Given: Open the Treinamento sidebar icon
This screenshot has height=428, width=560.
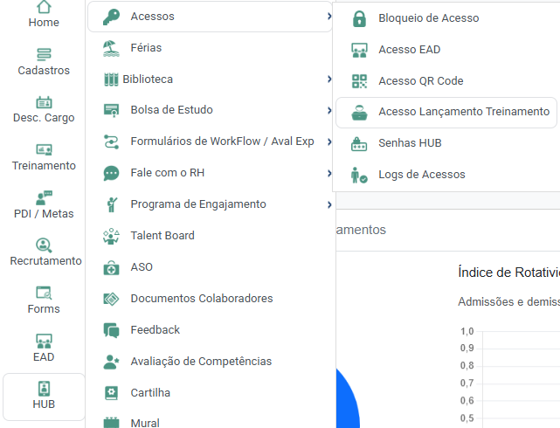Looking at the screenshot, I should (44, 150).
